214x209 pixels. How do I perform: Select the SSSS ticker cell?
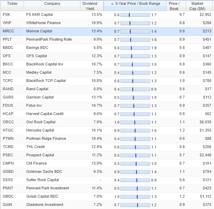coord(12,180)
